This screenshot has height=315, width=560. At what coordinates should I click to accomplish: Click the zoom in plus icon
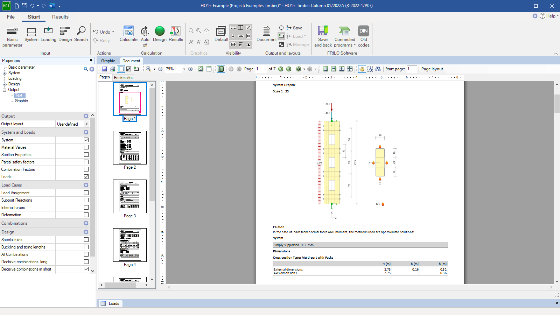(x=190, y=69)
